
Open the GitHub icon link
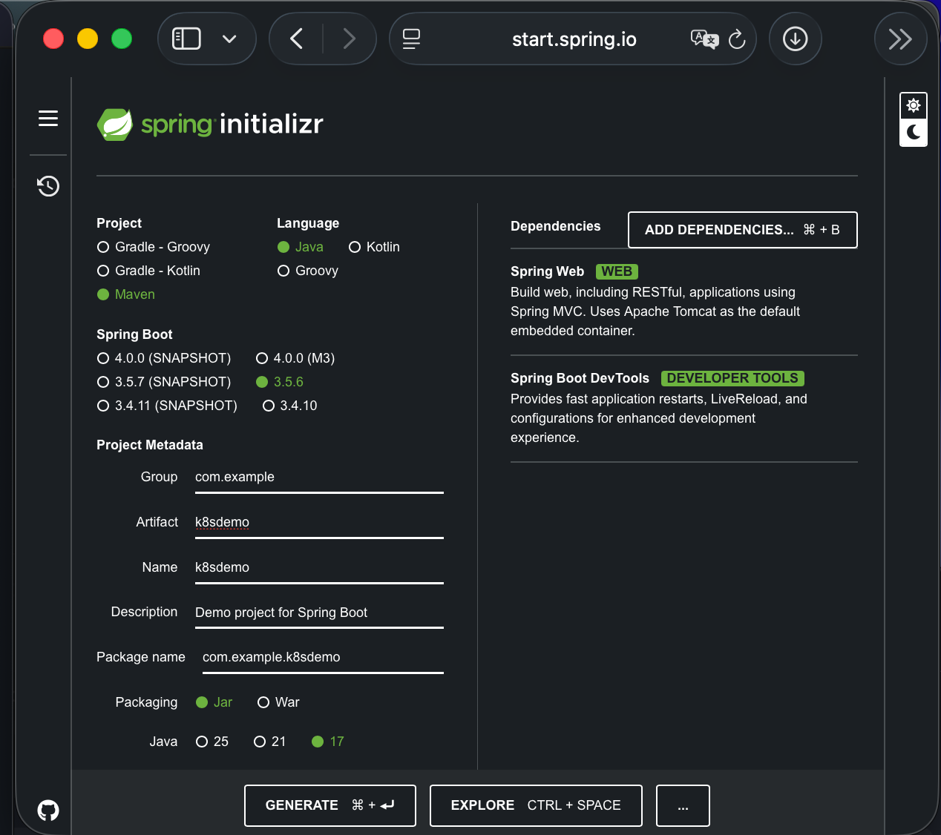[x=48, y=810]
